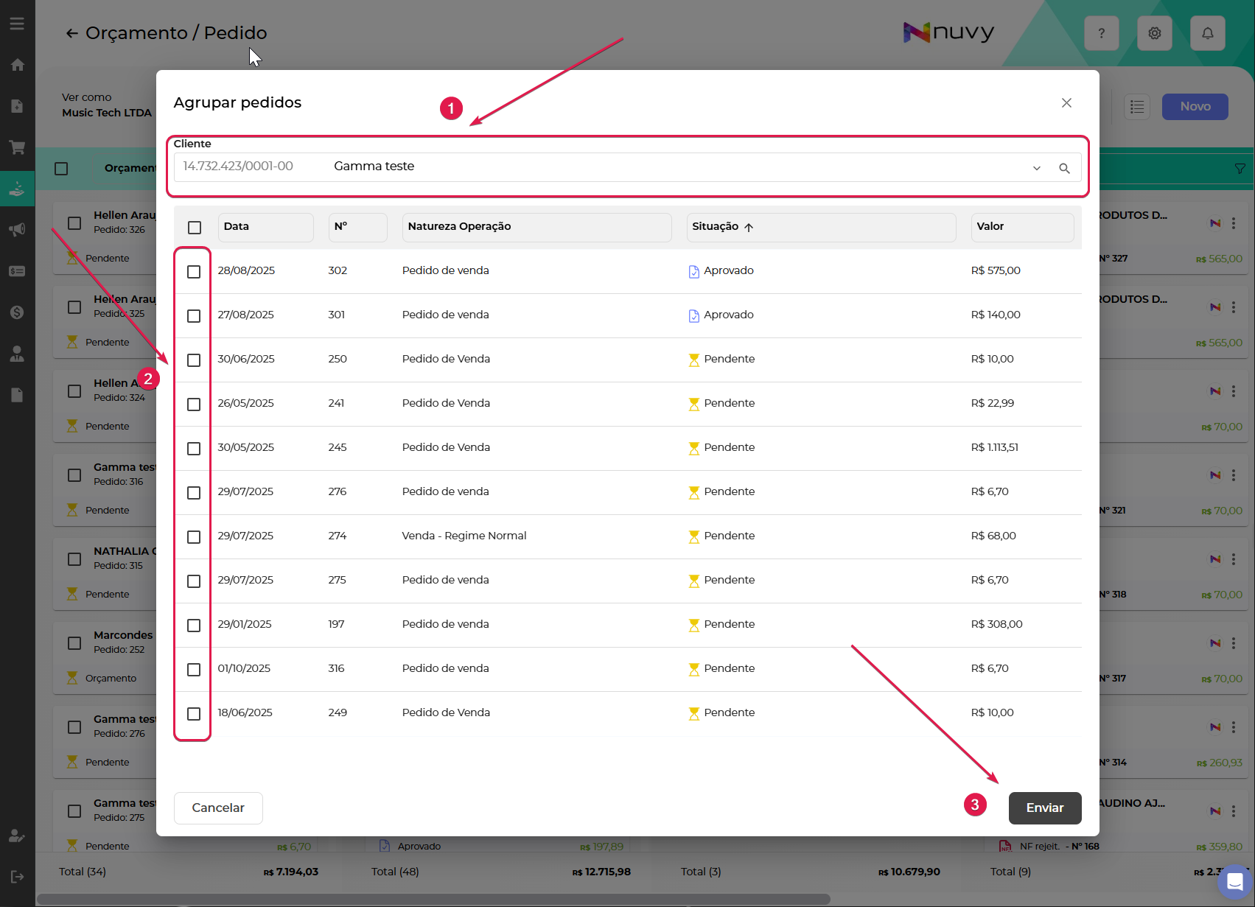Screen dimensions: 1255x907
Task: Open the megaphone marketing sidebar icon
Action: 17,230
